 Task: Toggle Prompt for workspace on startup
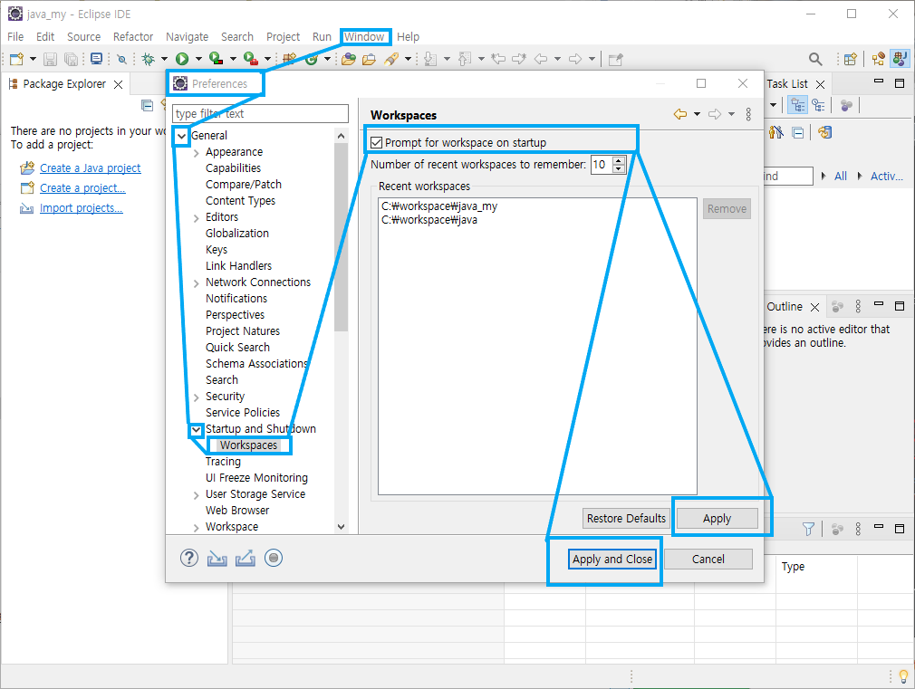coord(376,143)
